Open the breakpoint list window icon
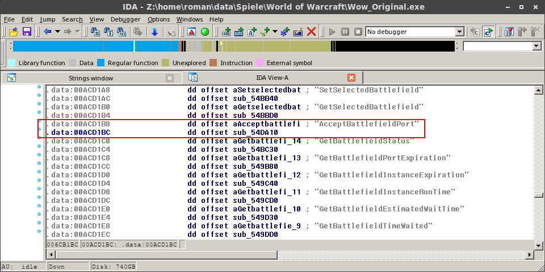 coord(509,32)
